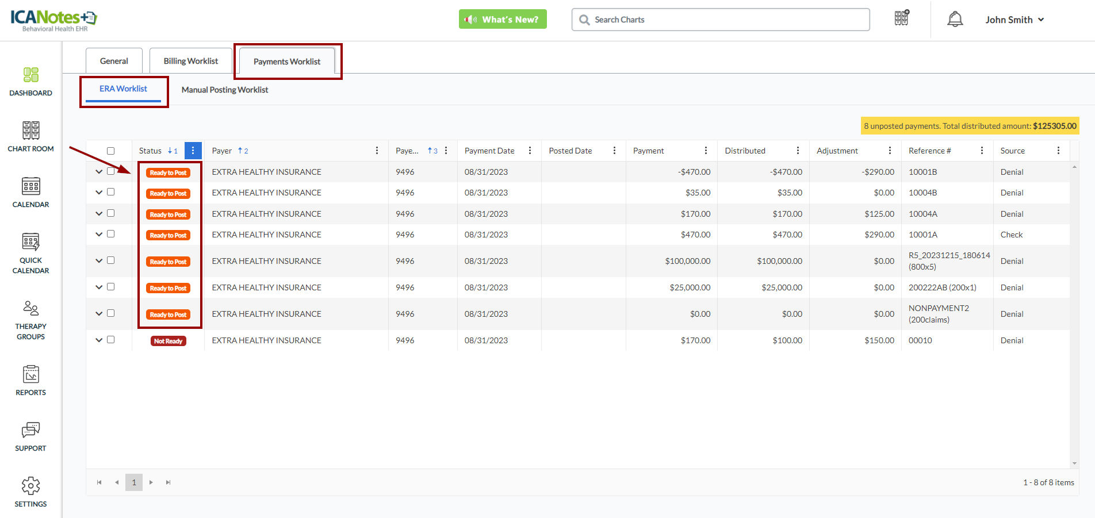
Task: Select the Manual Posting Worklist tab
Action: [x=225, y=90]
